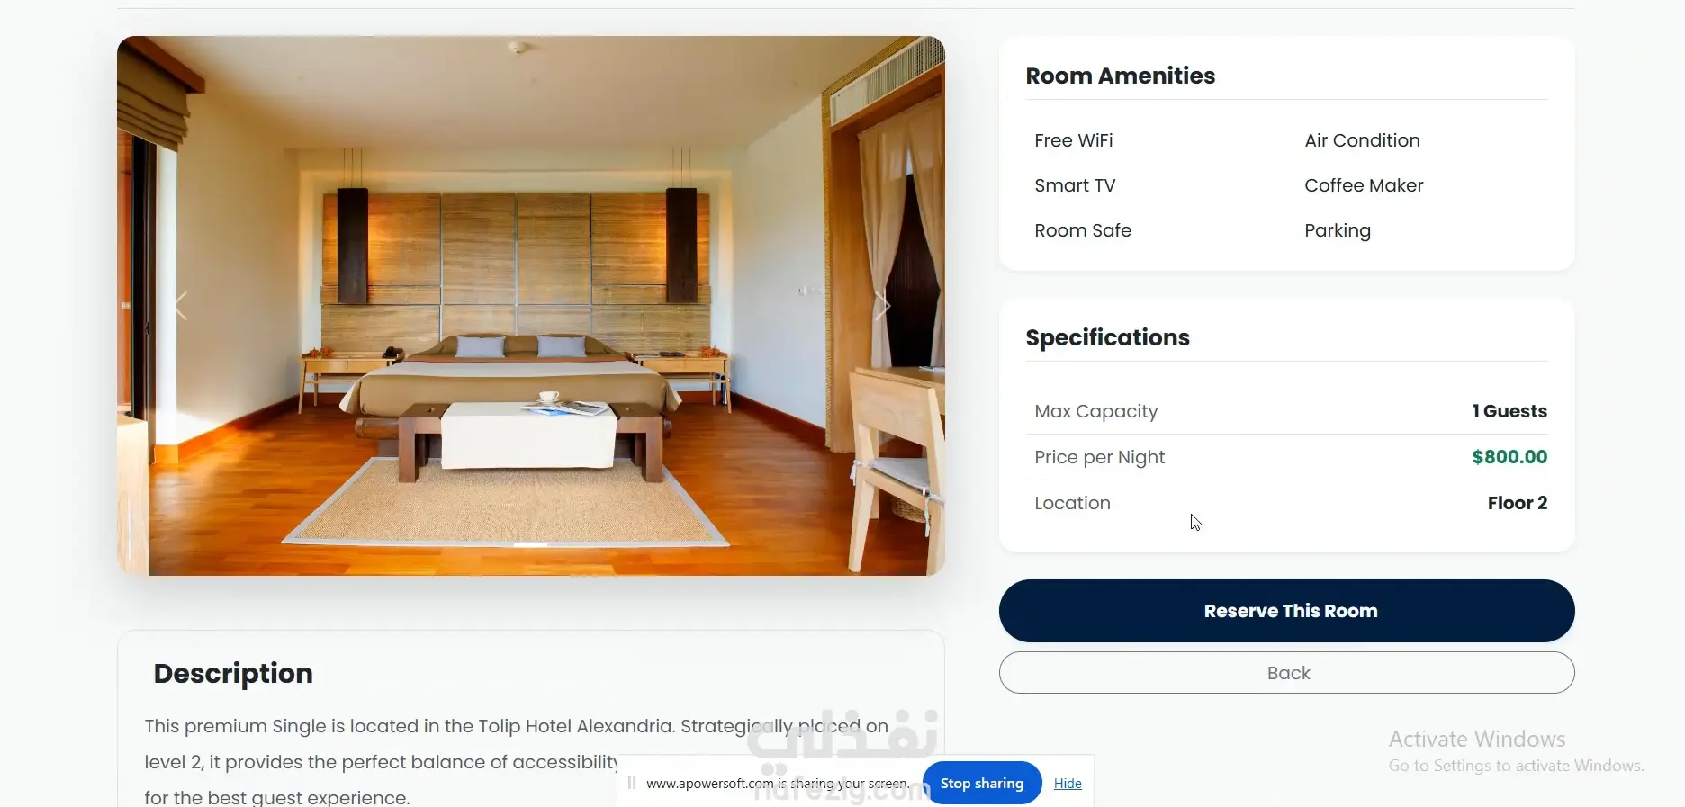The width and height of the screenshot is (1685, 807).
Task: Click the Smart TV amenity label
Action: [1075, 185]
